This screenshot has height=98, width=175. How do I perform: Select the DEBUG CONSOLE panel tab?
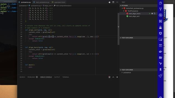point(46,77)
